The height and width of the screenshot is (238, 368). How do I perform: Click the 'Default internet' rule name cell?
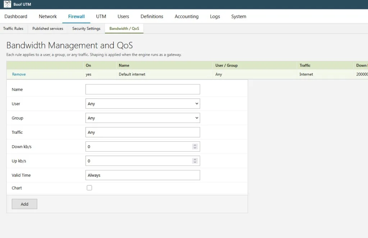click(132, 74)
